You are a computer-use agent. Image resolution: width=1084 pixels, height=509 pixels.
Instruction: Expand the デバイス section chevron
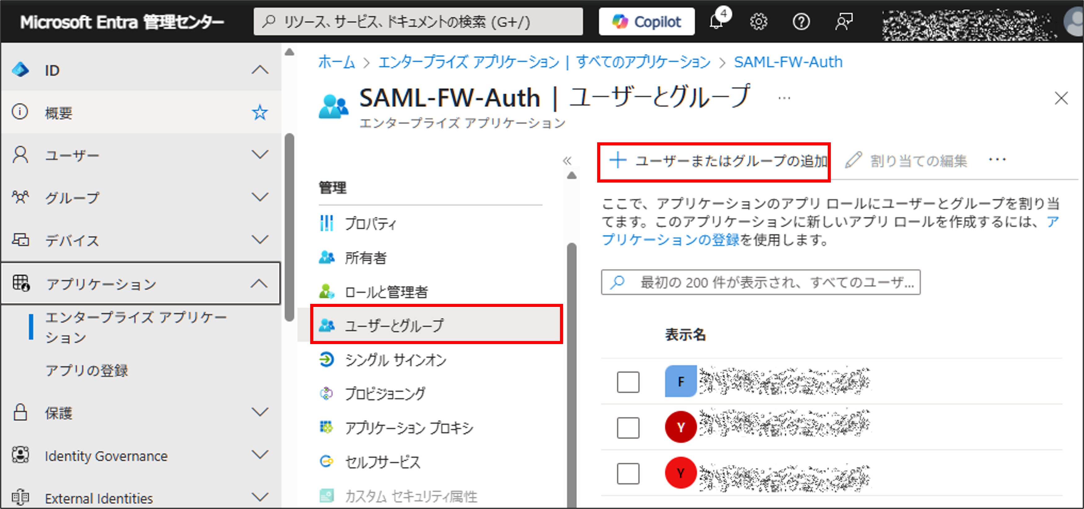260,239
